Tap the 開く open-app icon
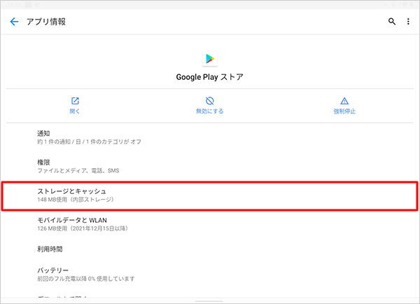The width and height of the screenshot is (420, 304). (75, 102)
